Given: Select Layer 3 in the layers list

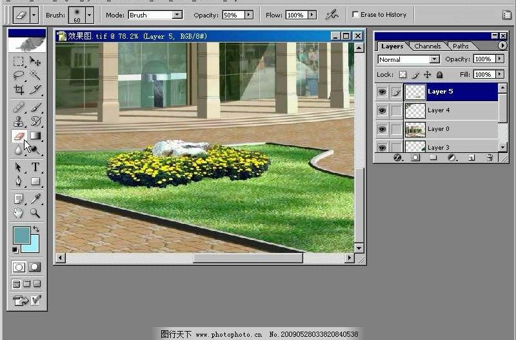Looking at the screenshot, I should click(x=451, y=148).
